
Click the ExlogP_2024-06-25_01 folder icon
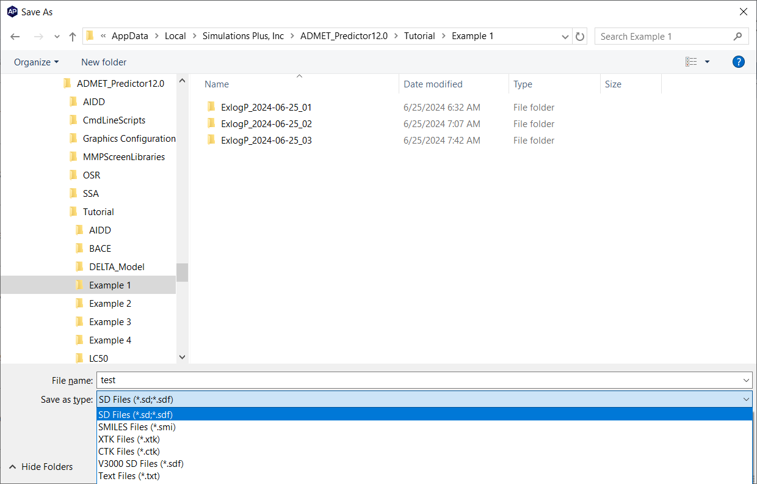coord(211,107)
